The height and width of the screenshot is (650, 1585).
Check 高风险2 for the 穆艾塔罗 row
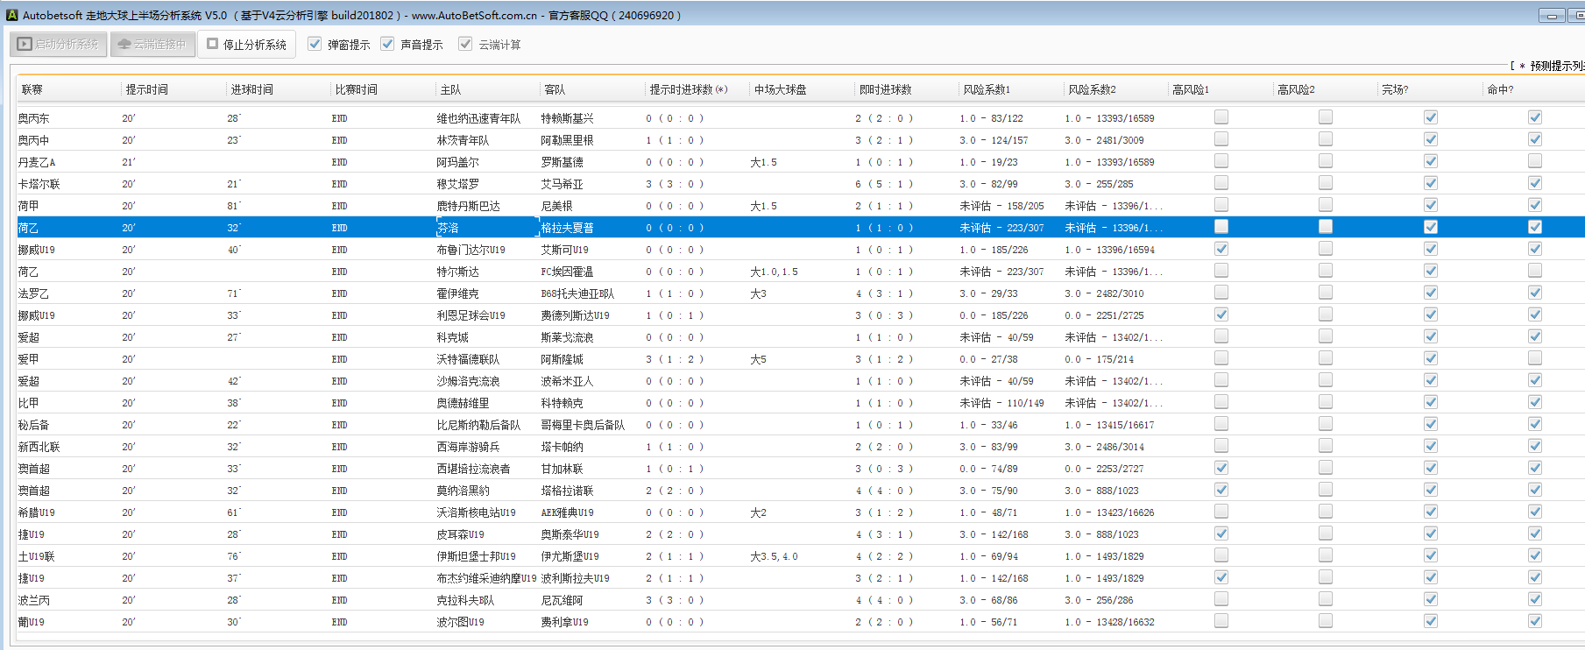click(1326, 183)
